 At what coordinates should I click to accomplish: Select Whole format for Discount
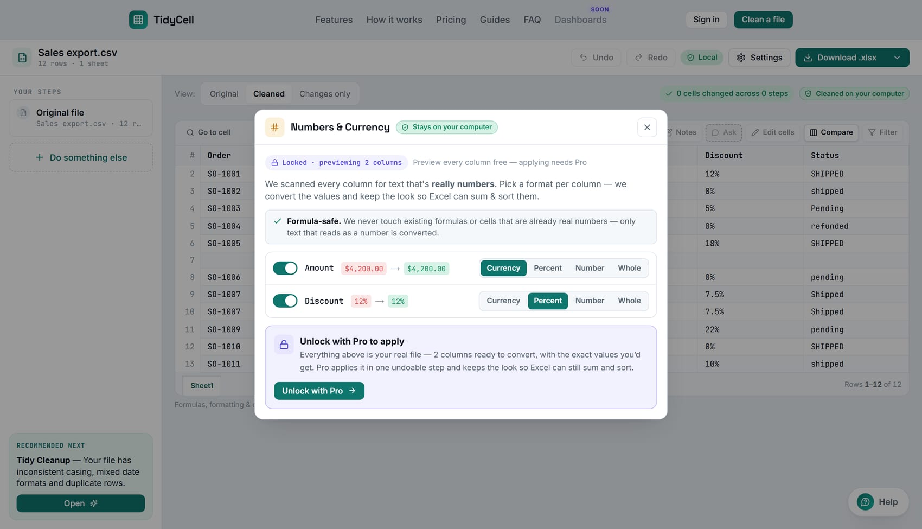[x=629, y=301]
